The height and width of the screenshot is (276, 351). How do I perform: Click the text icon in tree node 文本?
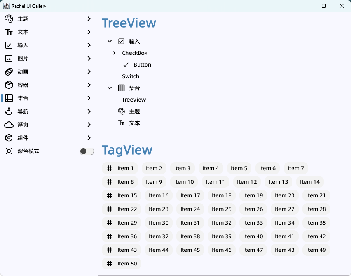(x=121, y=123)
